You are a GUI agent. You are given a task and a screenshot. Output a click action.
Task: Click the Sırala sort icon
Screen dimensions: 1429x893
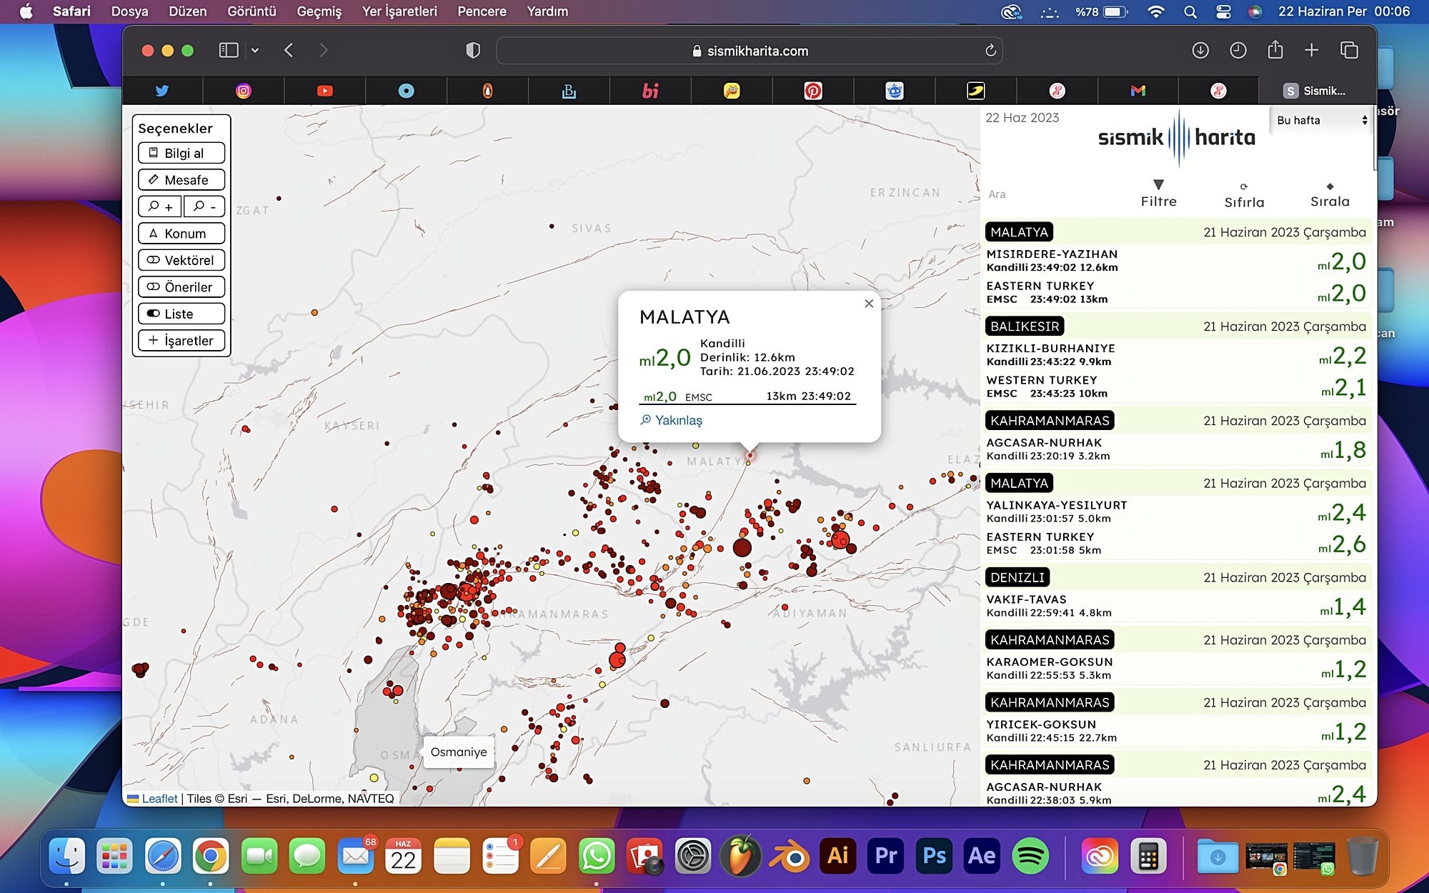click(1330, 186)
